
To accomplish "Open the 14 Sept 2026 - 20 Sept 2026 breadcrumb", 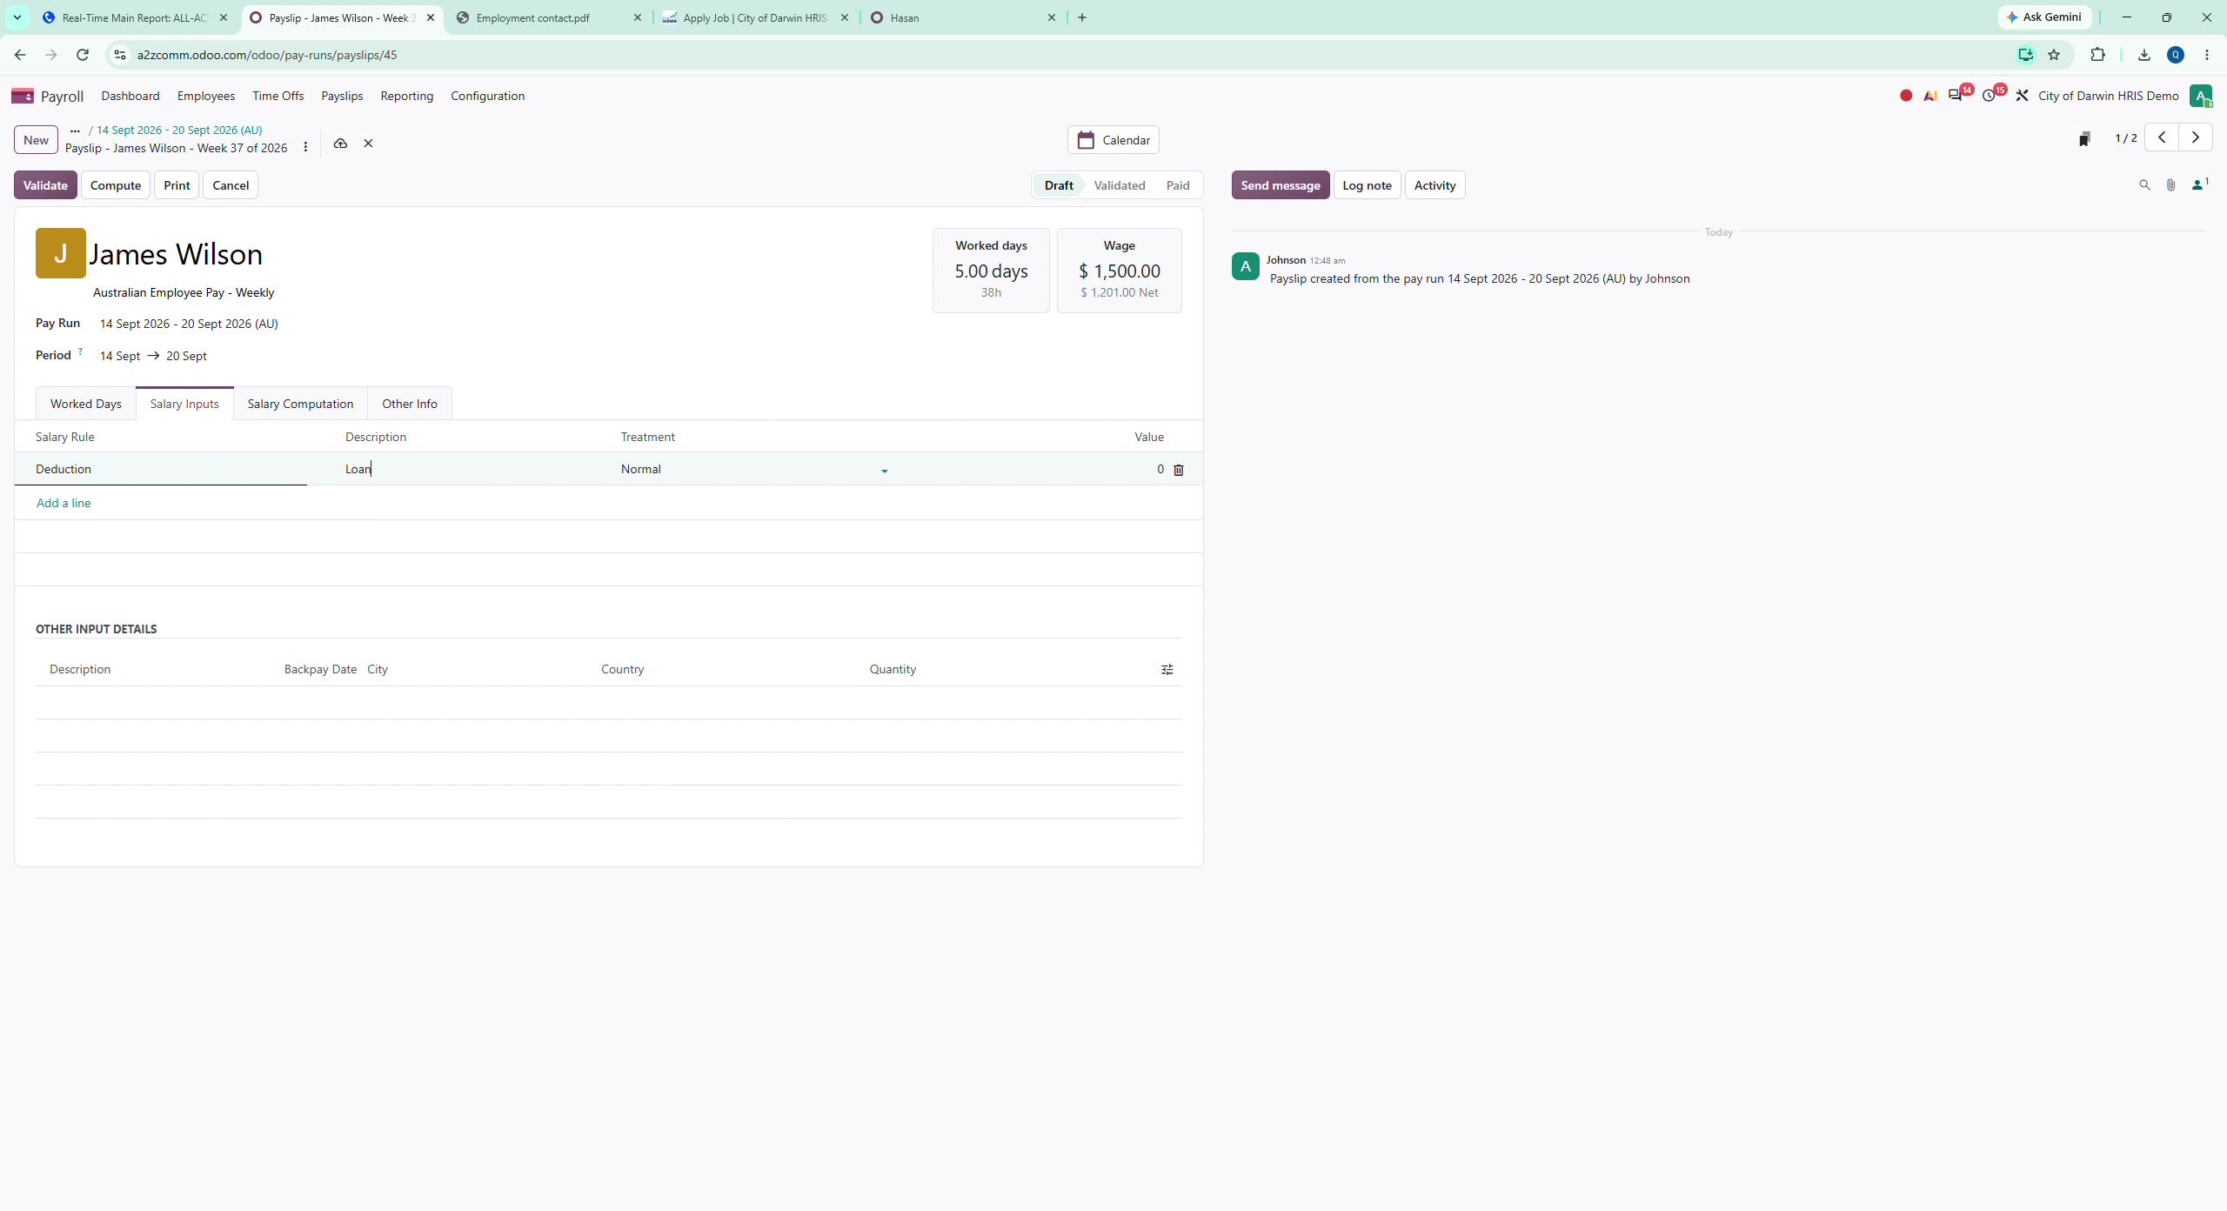I will [x=179, y=130].
